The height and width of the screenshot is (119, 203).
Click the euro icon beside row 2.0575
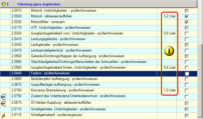point(4,103)
